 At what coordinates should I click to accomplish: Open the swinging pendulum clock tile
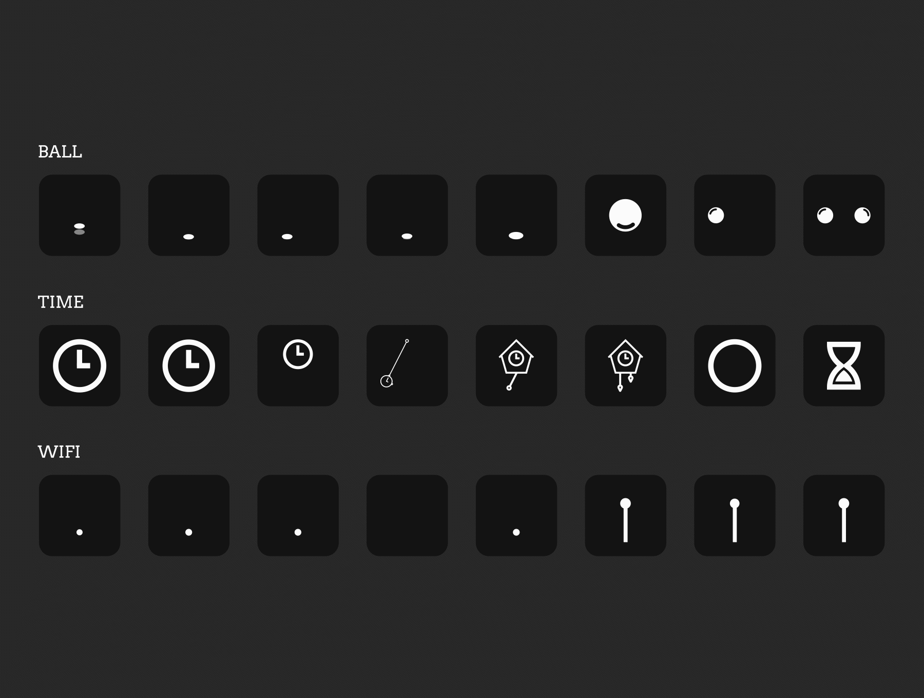tap(407, 365)
